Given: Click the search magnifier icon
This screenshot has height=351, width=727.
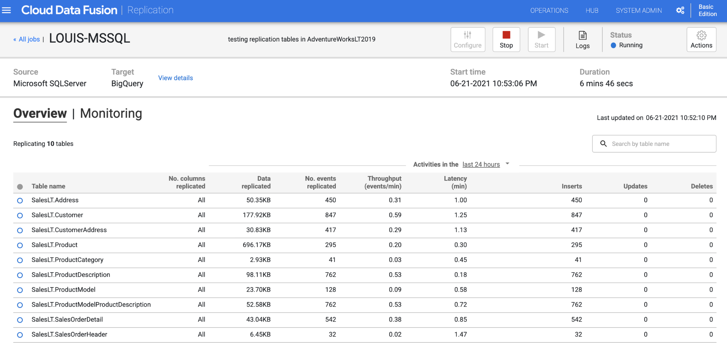Looking at the screenshot, I should tap(603, 144).
